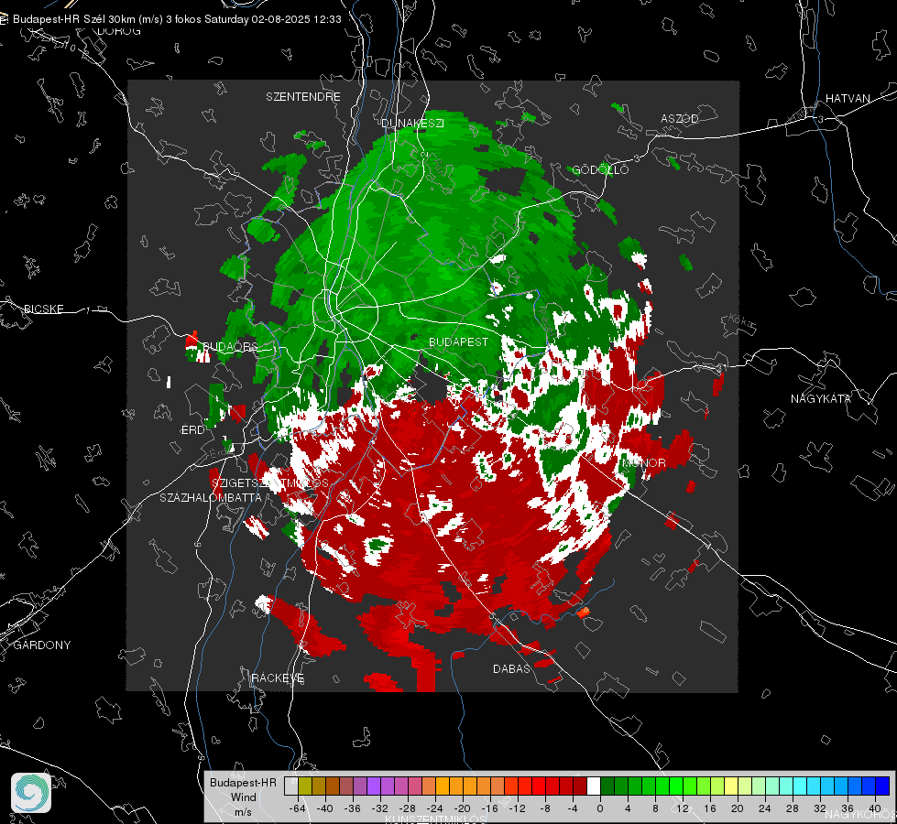897x824 pixels.
Task: Click the orange-red marker near Dabas
Action: (x=584, y=613)
